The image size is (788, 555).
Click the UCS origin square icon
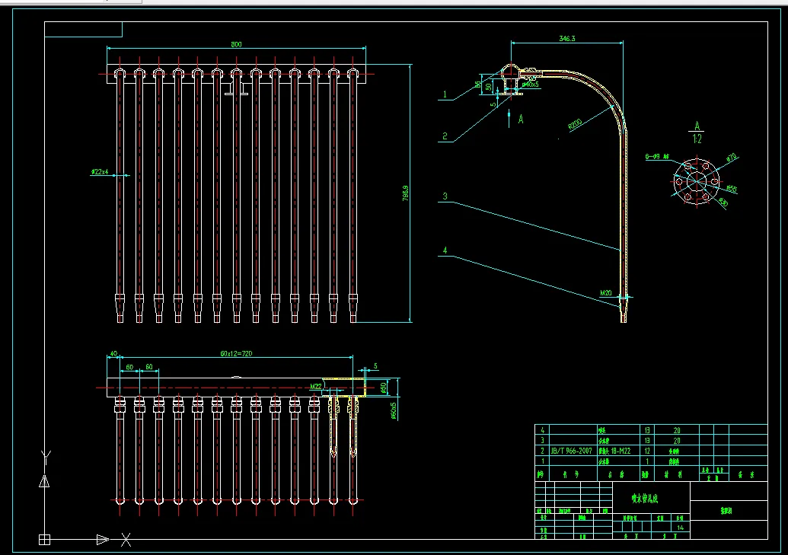point(45,539)
